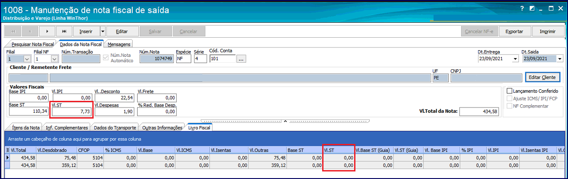The height and width of the screenshot is (179, 568).
Task: Click the CNPJ field
Action: tap(486, 78)
